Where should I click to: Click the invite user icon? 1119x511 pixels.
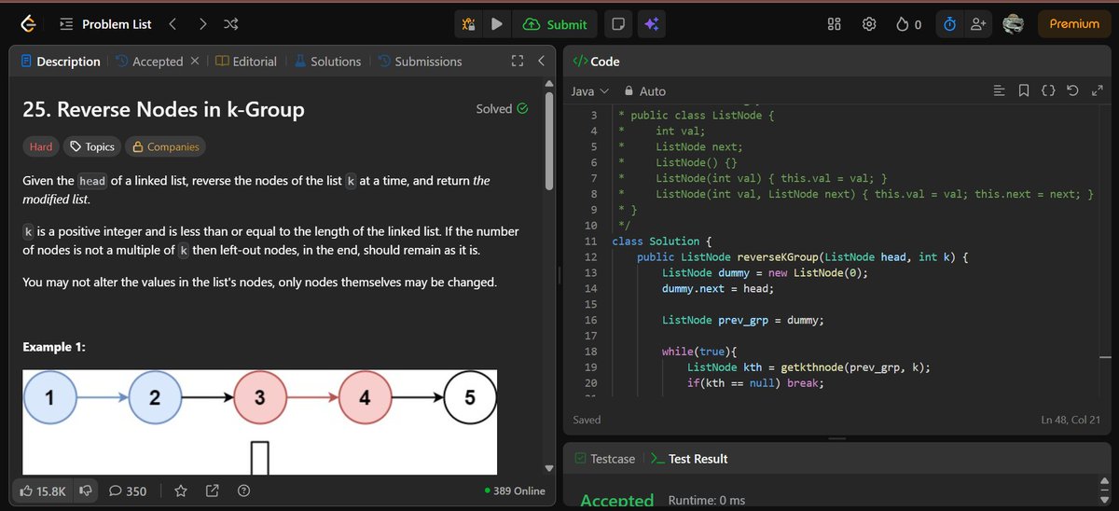point(977,24)
